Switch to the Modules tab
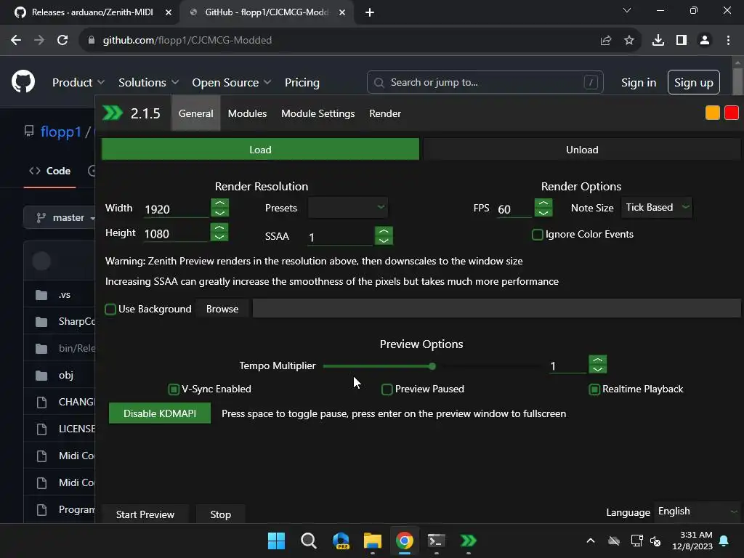 click(x=247, y=113)
